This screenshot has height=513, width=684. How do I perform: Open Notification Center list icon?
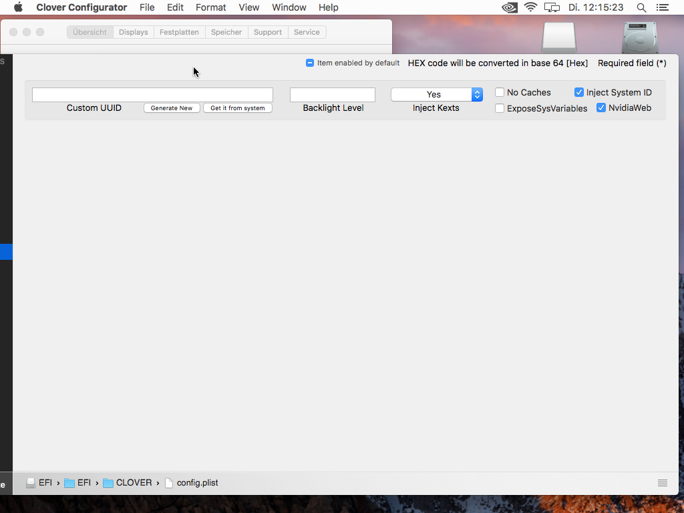(x=663, y=7)
